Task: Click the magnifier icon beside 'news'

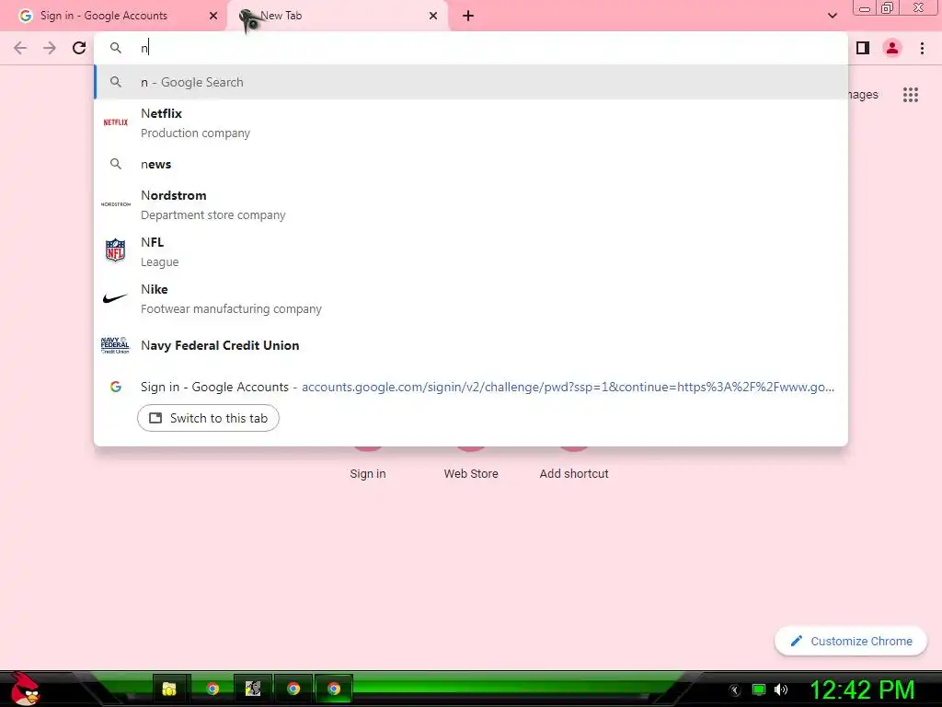Action: tap(116, 164)
